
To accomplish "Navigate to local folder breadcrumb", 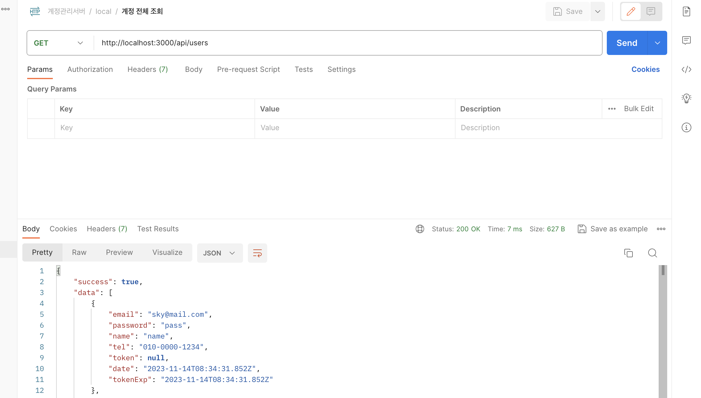I will pos(103,11).
